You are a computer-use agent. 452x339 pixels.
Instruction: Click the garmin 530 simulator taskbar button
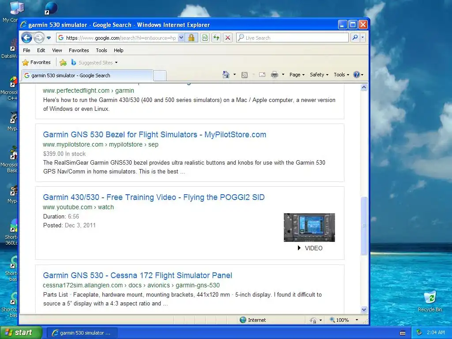[82, 333]
